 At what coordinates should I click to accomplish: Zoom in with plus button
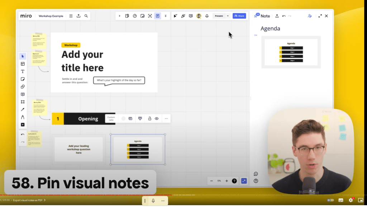point(227,181)
